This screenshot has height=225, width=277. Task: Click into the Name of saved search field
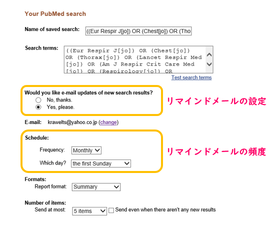[138, 31]
